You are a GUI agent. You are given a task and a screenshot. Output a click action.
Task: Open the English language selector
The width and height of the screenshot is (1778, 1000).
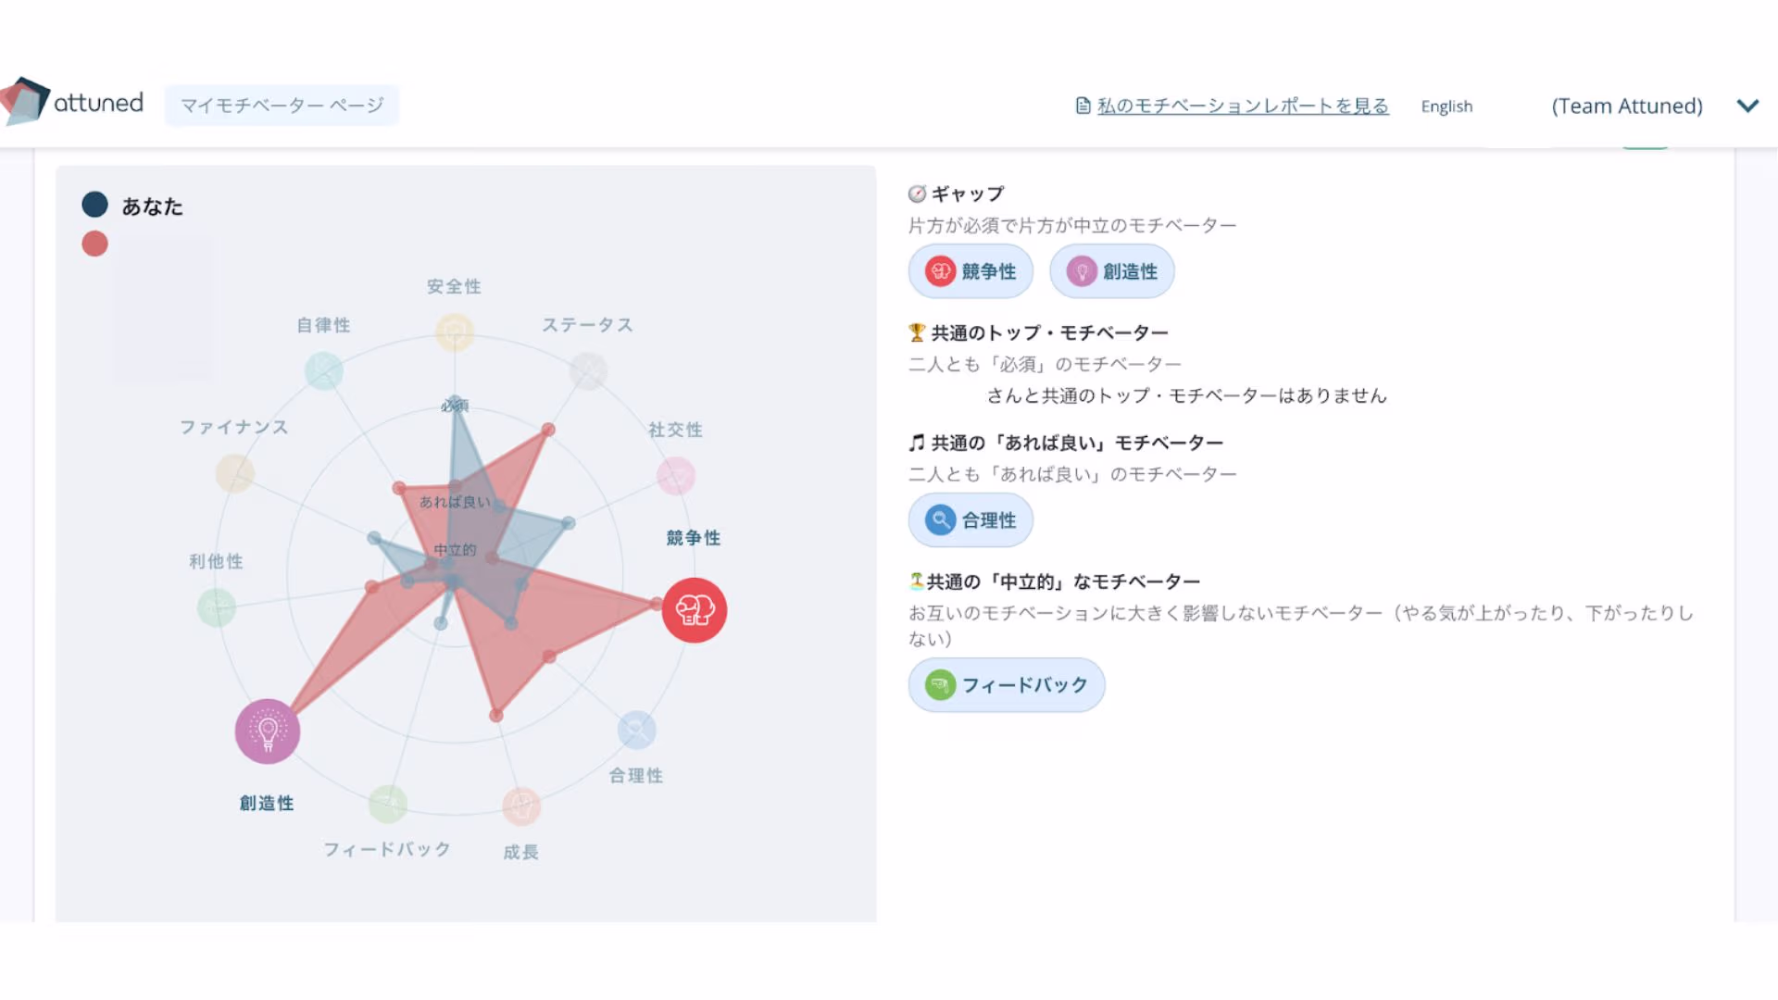(1446, 106)
